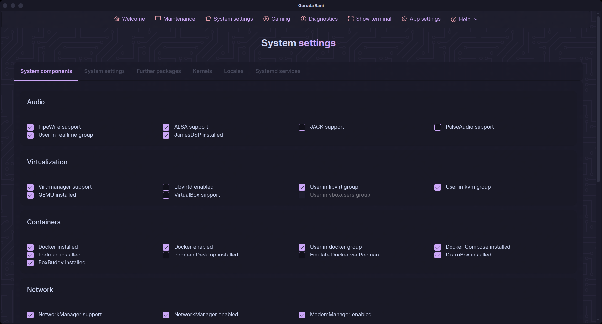Toggle NetworkManager support checkbox
The image size is (602, 324).
coord(30,315)
